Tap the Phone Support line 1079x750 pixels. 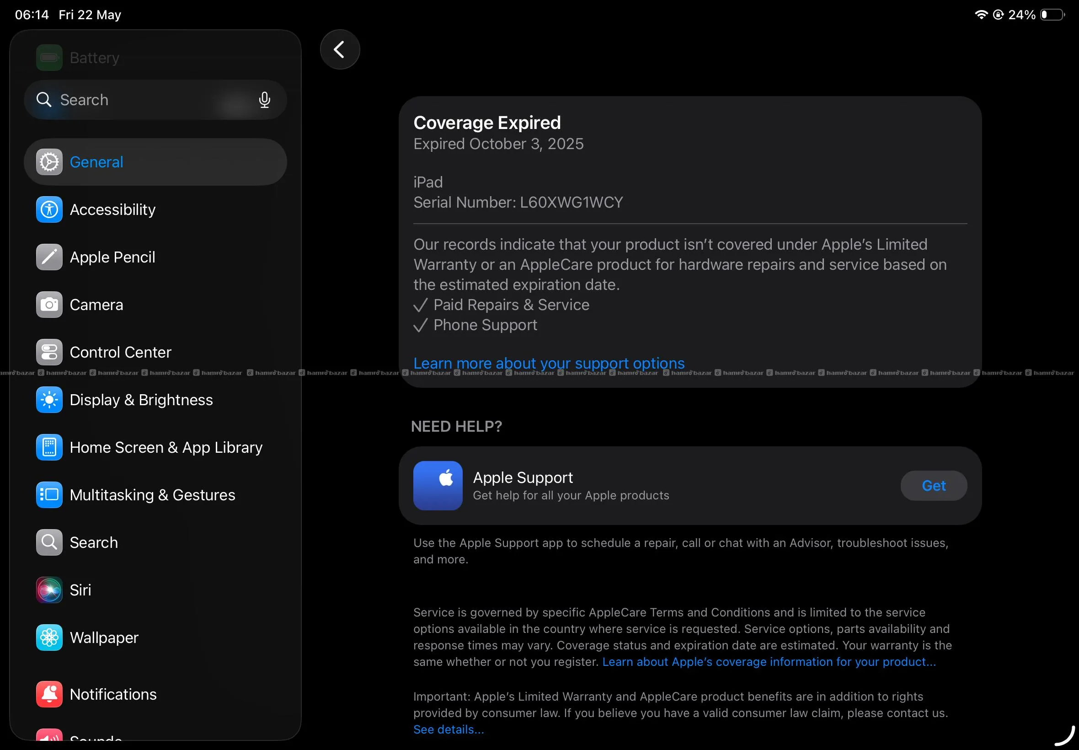(x=475, y=325)
